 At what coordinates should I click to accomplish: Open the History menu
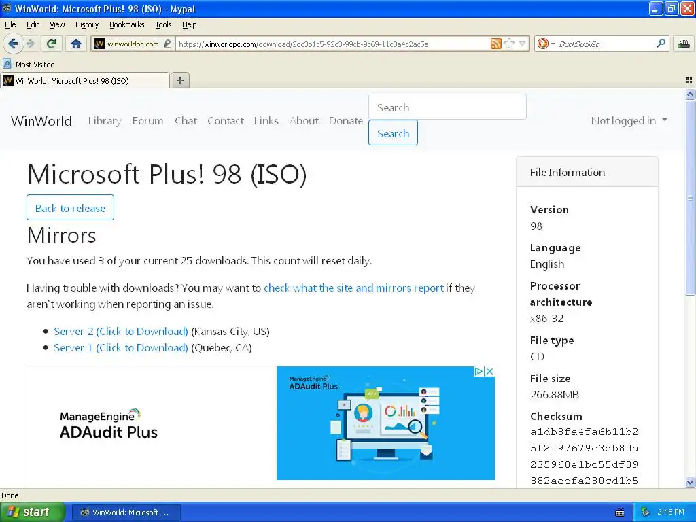tap(86, 24)
